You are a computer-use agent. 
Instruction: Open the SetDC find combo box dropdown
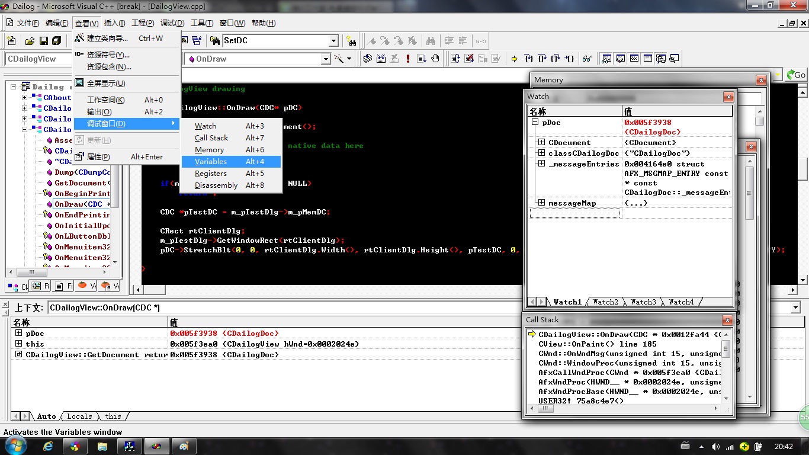333,41
